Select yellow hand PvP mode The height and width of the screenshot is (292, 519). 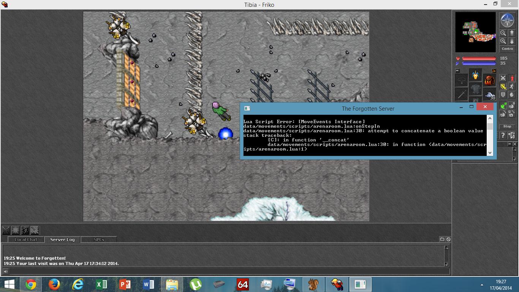(503, 113)
